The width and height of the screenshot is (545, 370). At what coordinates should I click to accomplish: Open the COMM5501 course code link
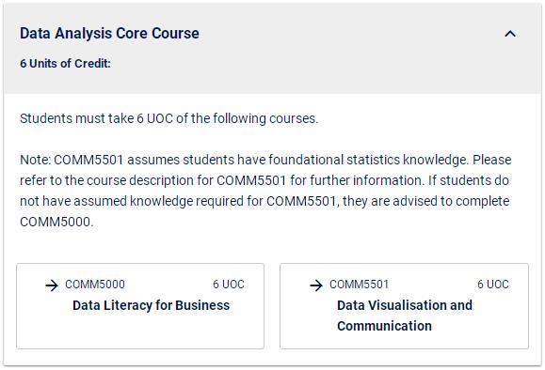point(359,285)
